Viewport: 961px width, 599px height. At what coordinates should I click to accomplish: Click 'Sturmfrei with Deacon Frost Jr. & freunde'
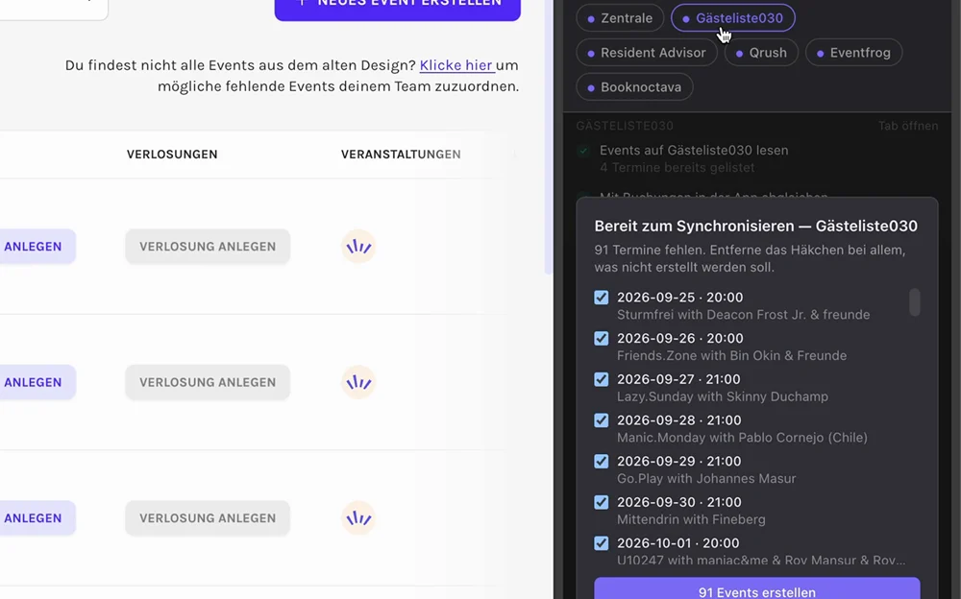744,315
